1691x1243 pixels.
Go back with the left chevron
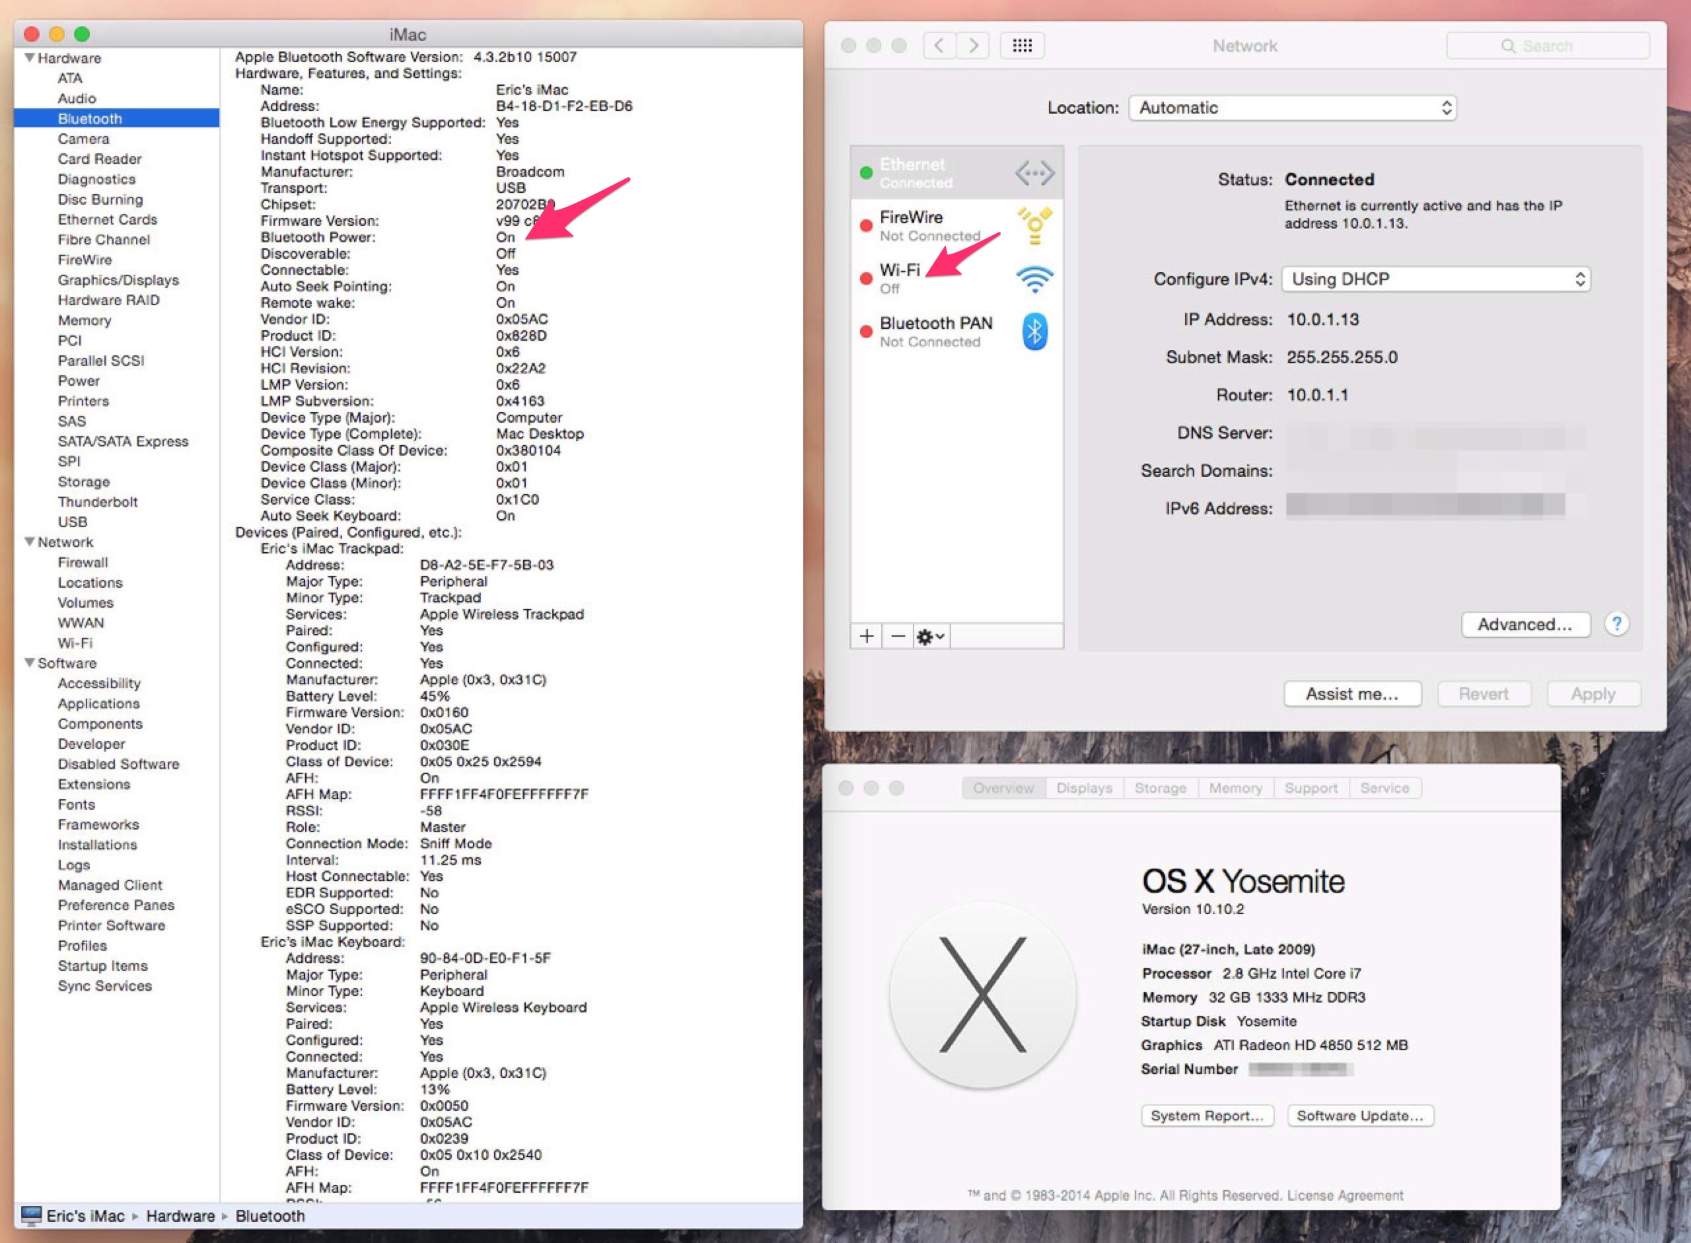[x=939, y=46]
